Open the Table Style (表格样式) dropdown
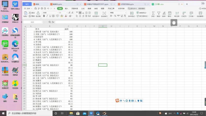The height and width of the screenshot is (116, 206). click(x=142, y=13)
